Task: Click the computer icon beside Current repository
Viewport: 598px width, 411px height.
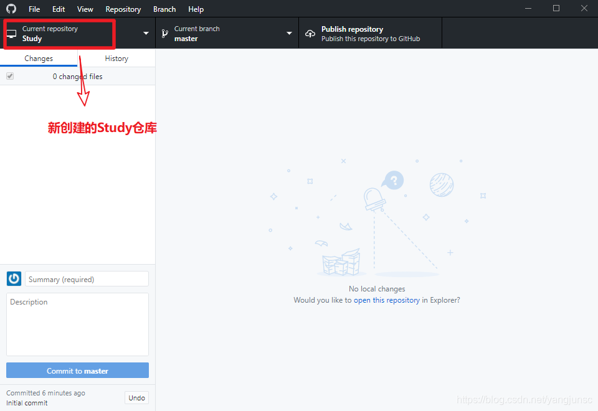Action: click(x=11, y=34)
